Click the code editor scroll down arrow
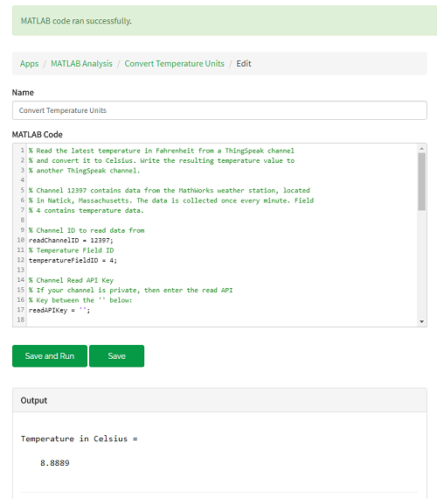The height and width of the screenshot is (499, 437). pos(422,322)
